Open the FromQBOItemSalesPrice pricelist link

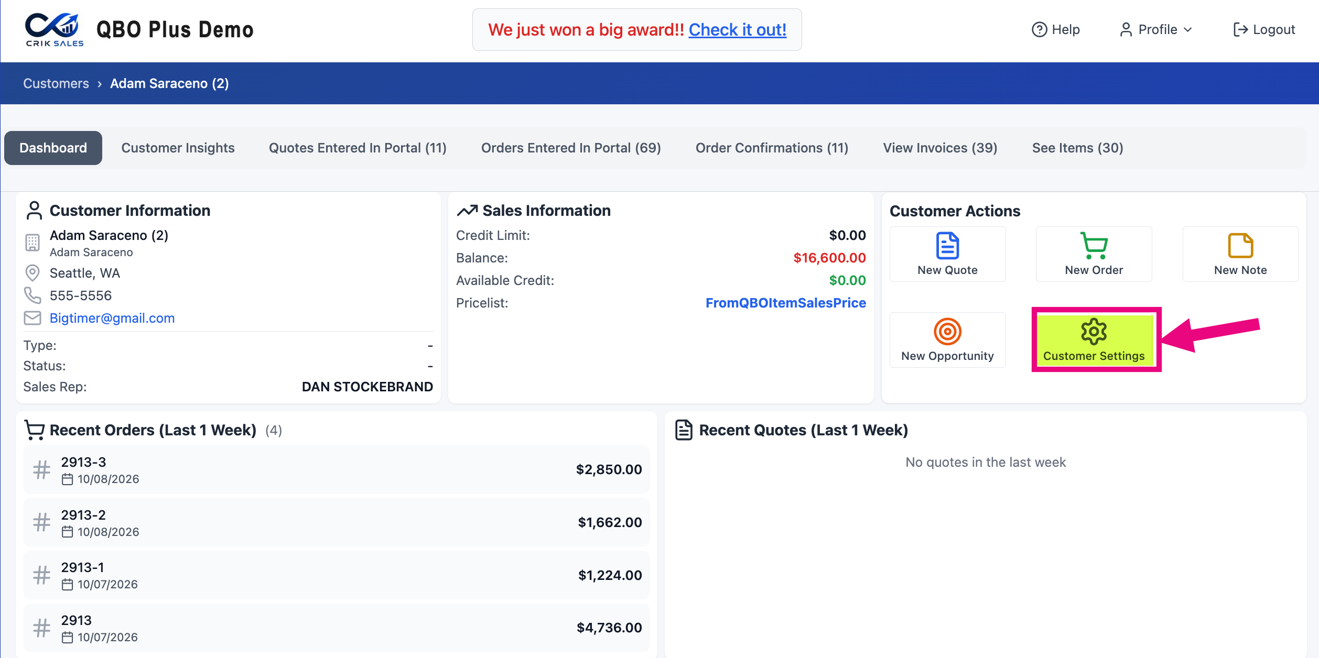785,303
